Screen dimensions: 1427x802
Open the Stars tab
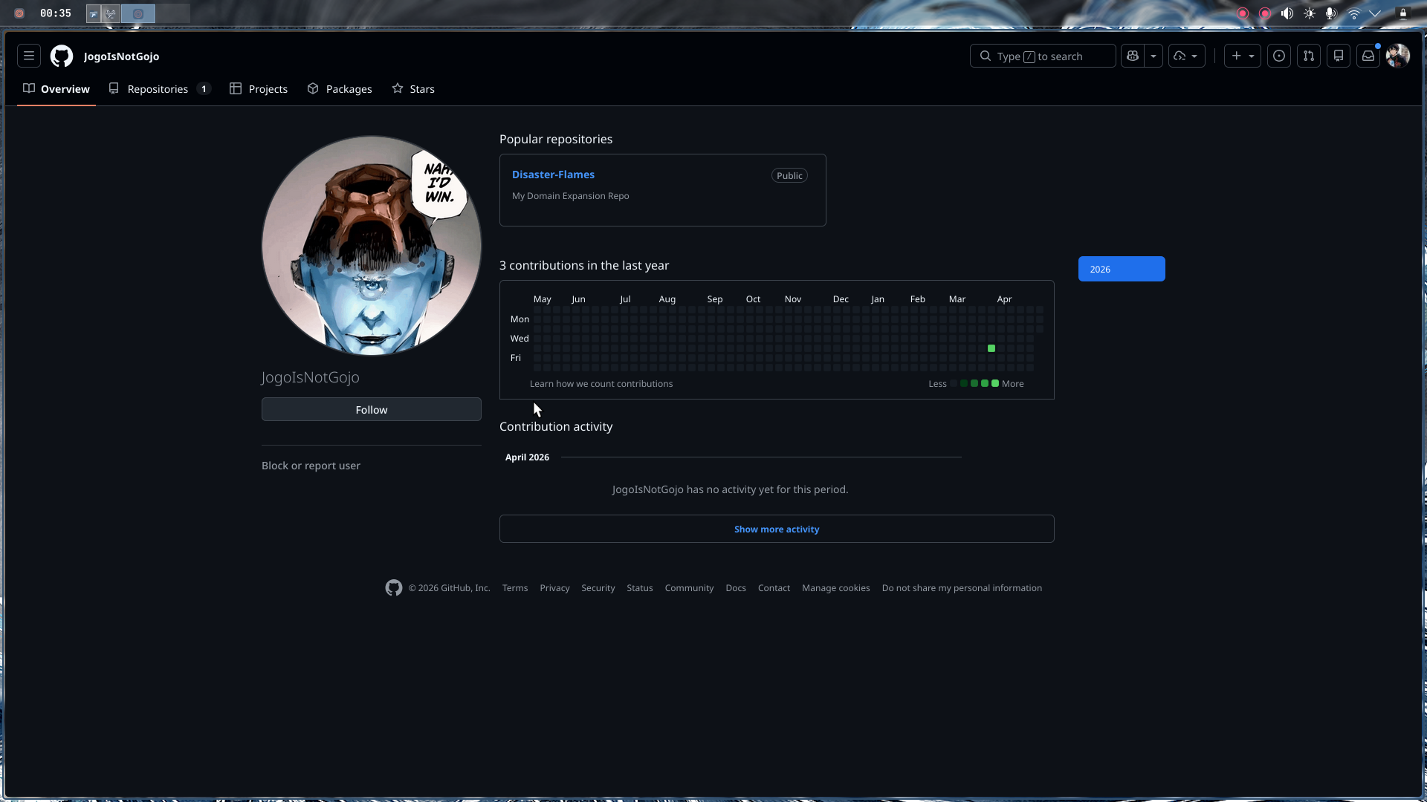pos(413,88)
